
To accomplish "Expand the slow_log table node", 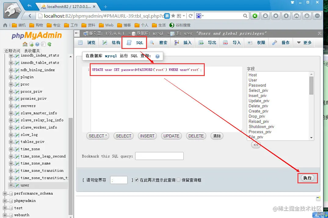I will click(x=11, y=135).
